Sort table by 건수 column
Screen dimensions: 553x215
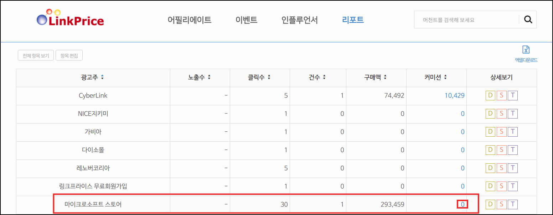point(324,77)
